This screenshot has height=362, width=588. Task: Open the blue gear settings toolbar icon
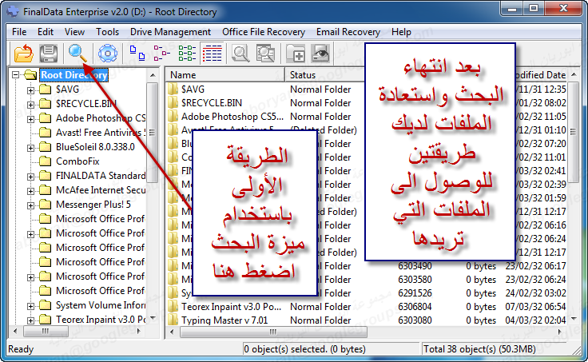[x=108, y=54]
